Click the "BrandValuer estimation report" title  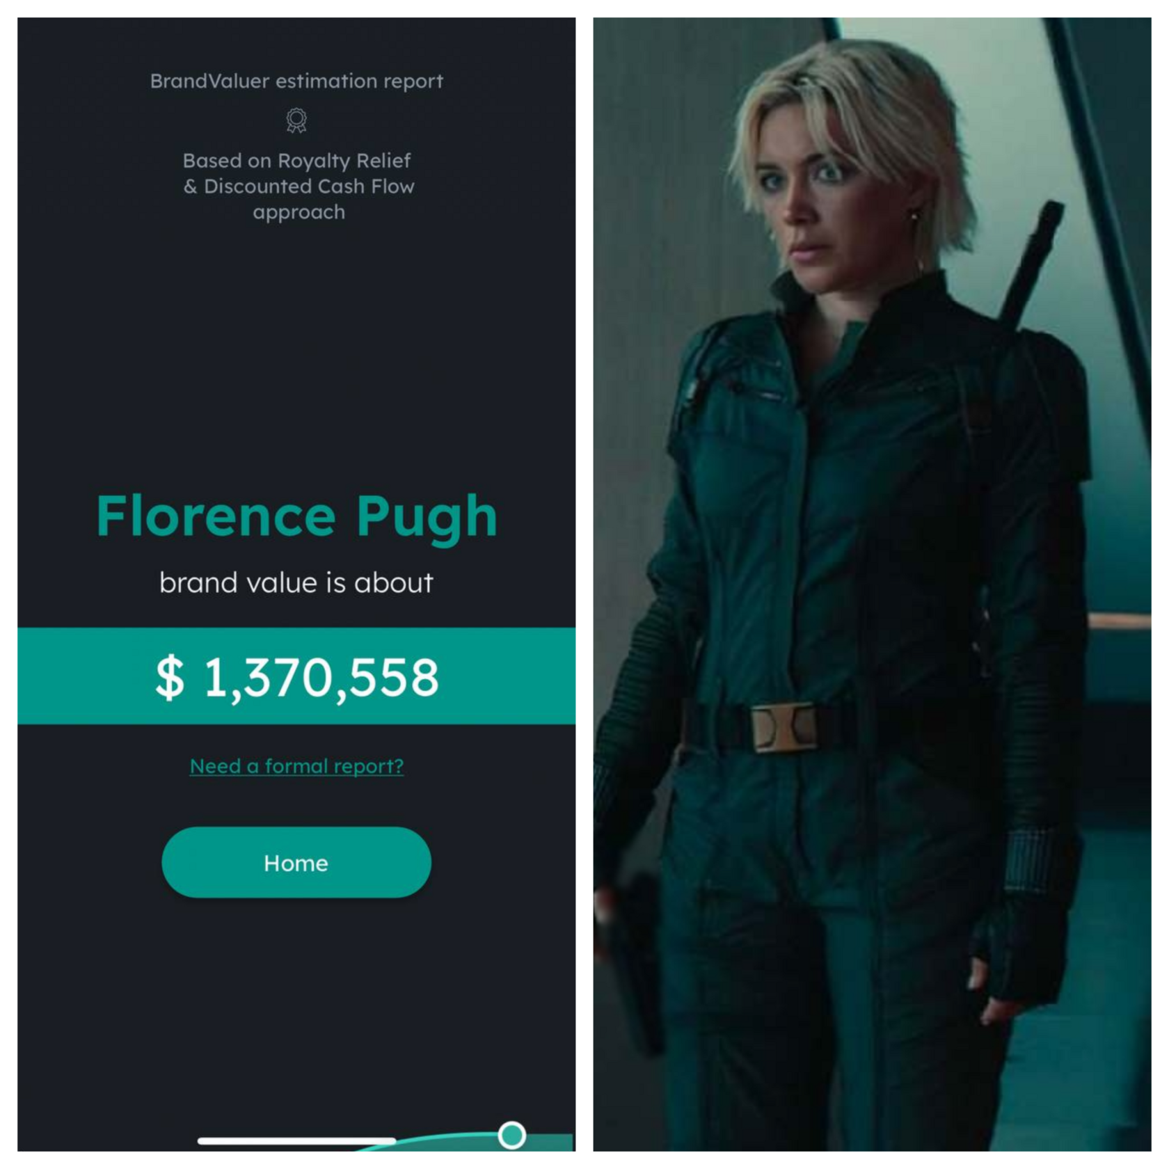(x=296, y=81)
